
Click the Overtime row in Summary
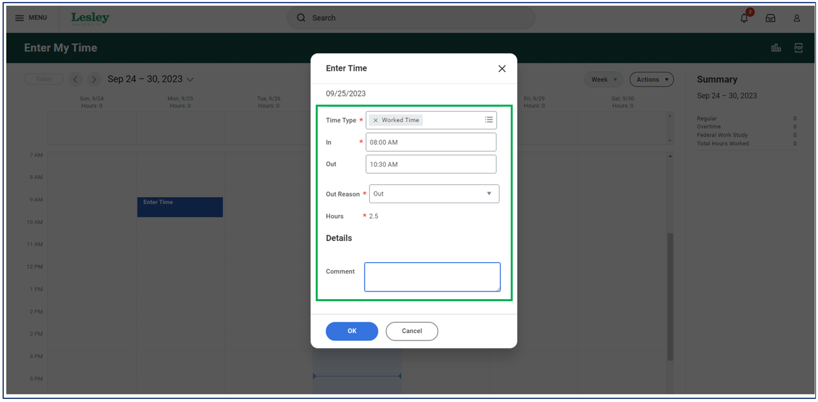747,127
